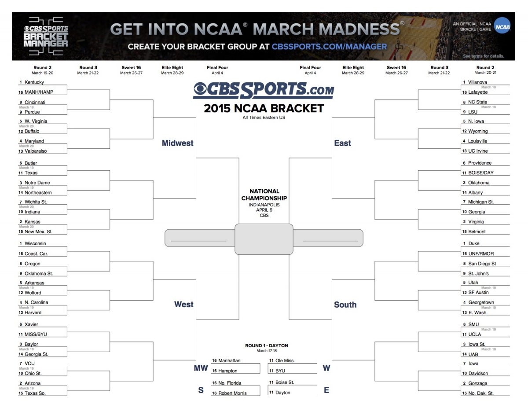Click the CBS Sports Bracket Manager logo

46,34
